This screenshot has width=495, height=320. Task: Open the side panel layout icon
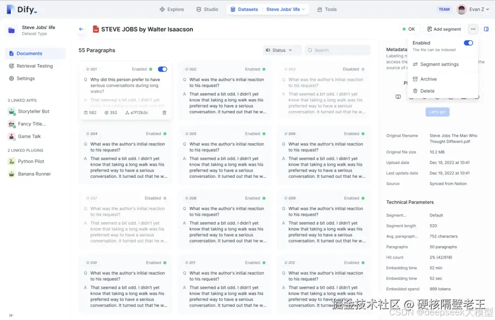click(487, 29)
